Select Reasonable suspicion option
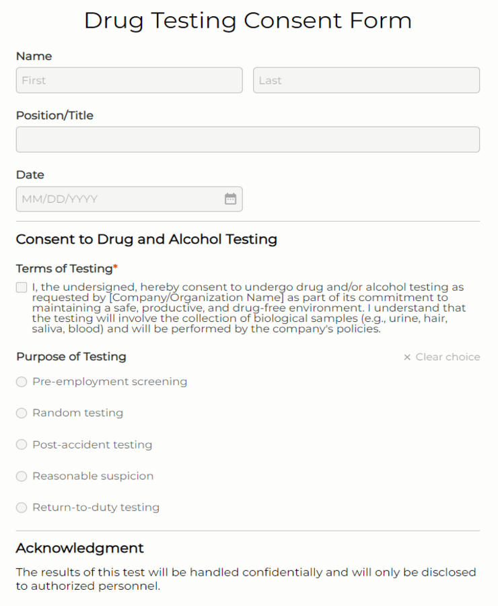Screen dimensions: 498x606 click(21, 476)
